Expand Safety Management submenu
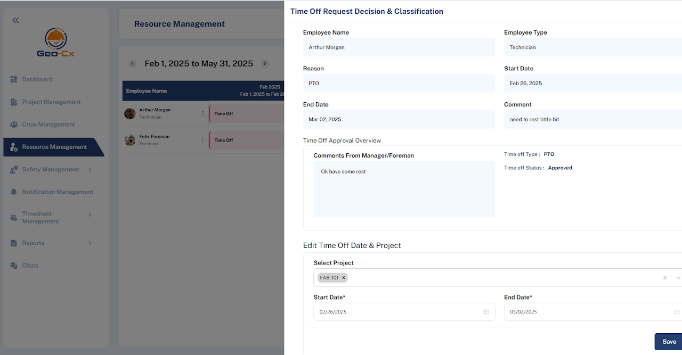 pyautogui.click(x=90, y=170)
